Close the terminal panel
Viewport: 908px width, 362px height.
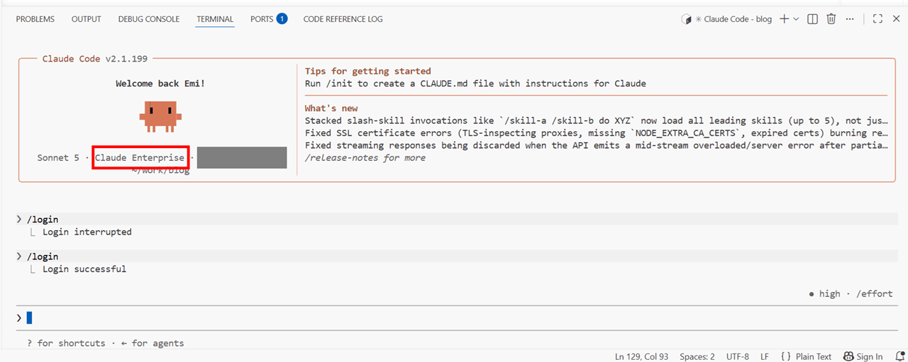[896, 19]
